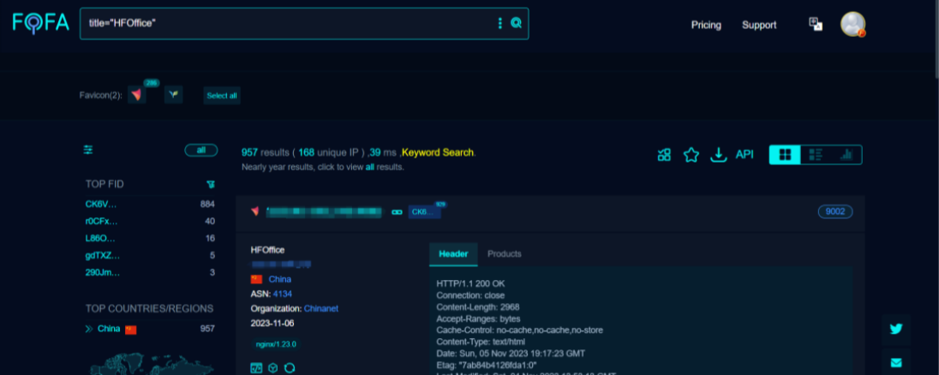Switch to list view layout
The width and height of the screenshot is (939, 375).
(816, 155)
